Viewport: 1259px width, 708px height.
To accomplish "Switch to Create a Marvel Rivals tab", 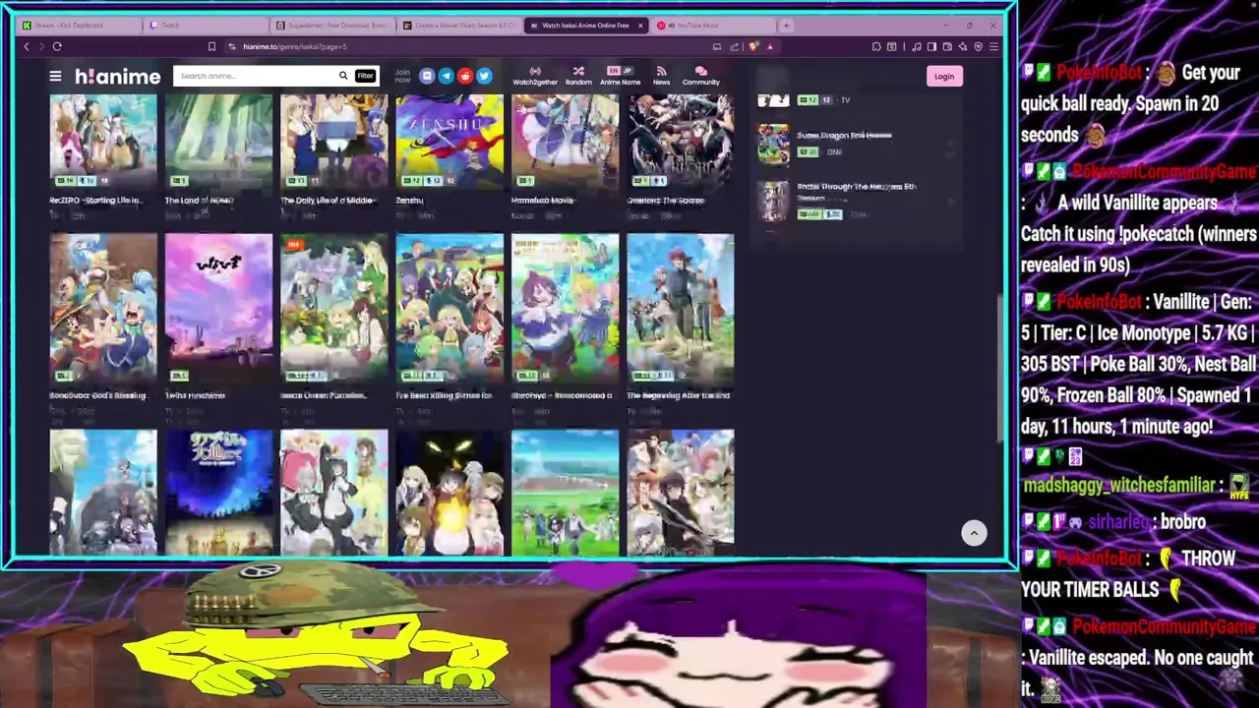I will coord(459,26).
